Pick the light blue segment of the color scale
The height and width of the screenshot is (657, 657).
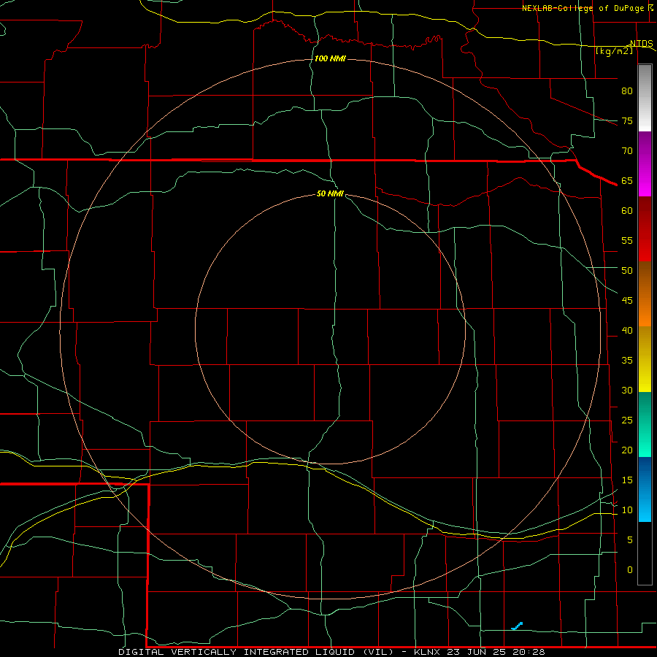coord(645,489)
